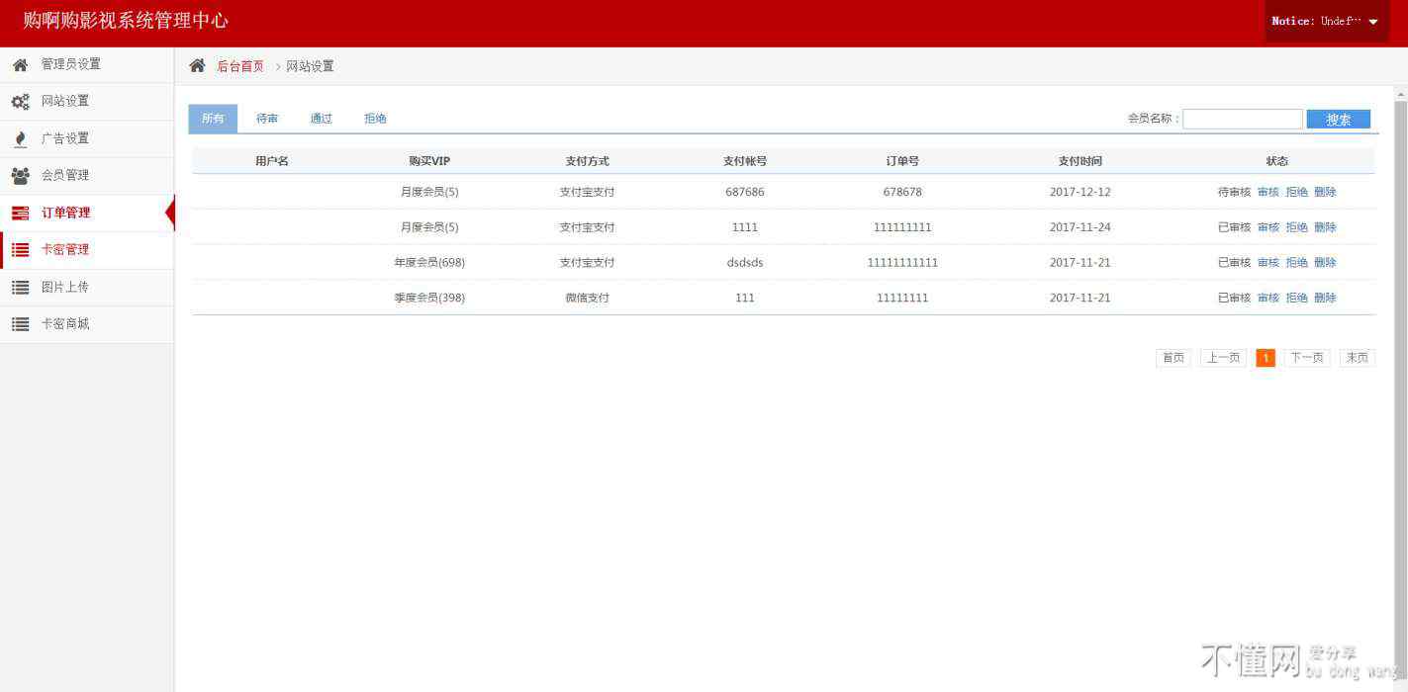Click the red icon beside 订单管理
The width and height of the screenshot is (1408, 692).
(20, 213)
